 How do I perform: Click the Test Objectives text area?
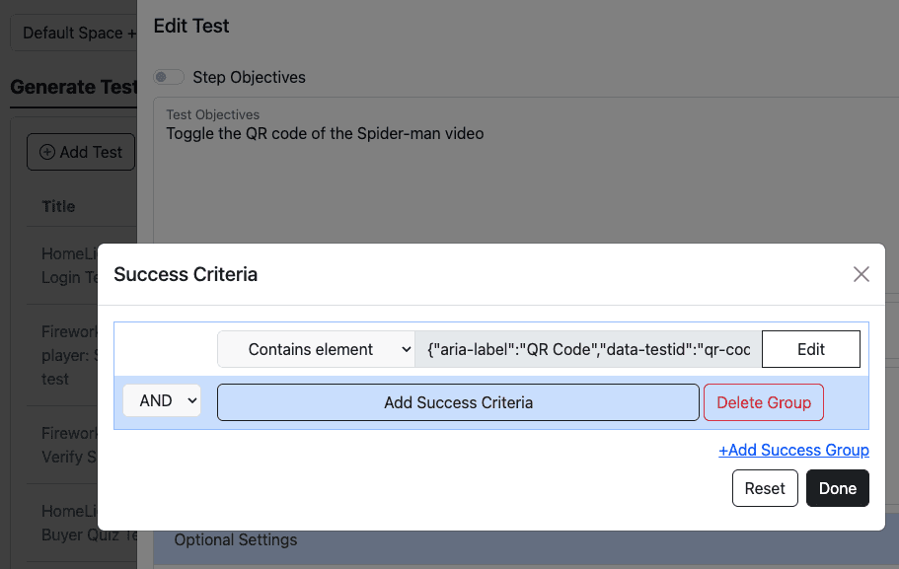(x=513, y=178)
